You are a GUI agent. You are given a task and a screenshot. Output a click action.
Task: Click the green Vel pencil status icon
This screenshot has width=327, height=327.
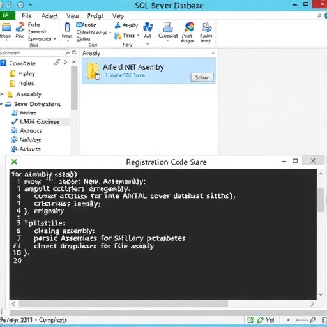(x=260, y=320)
